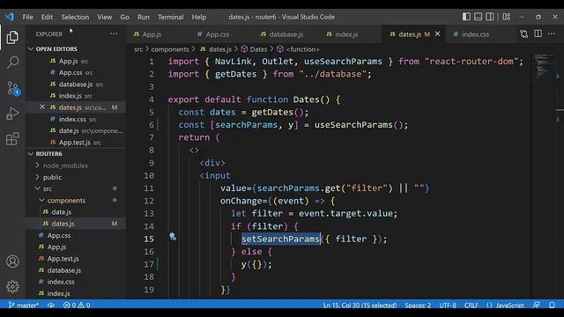Image resolution: width=564 pixels, height=317 pixels.
Task: Click Spaces: 2 indentation setting
Action: 418,306
